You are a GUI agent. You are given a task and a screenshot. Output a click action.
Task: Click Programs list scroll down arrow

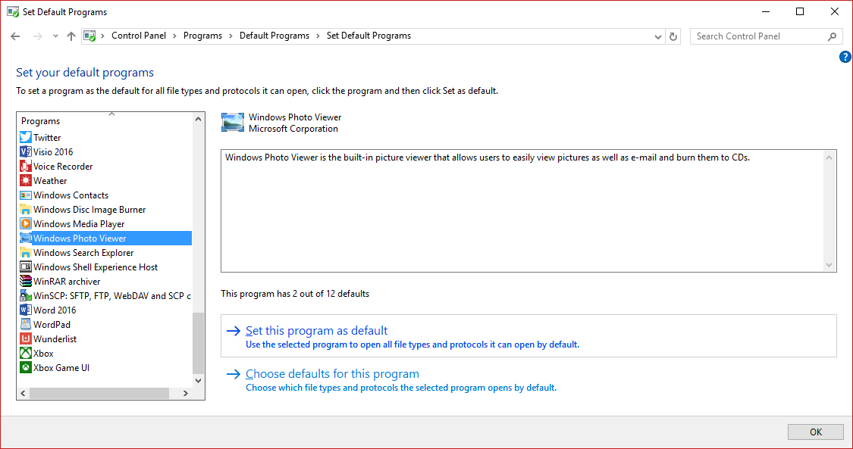pos(198,381)
